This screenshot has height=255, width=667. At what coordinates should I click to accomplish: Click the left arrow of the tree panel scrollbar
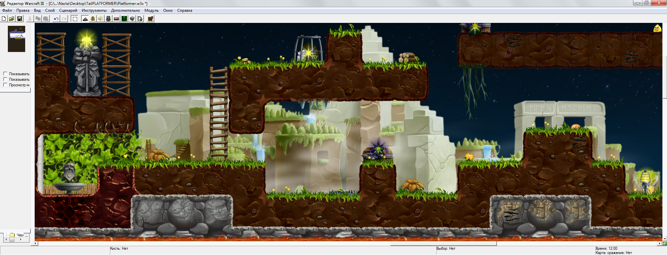[x=6, y=239]
